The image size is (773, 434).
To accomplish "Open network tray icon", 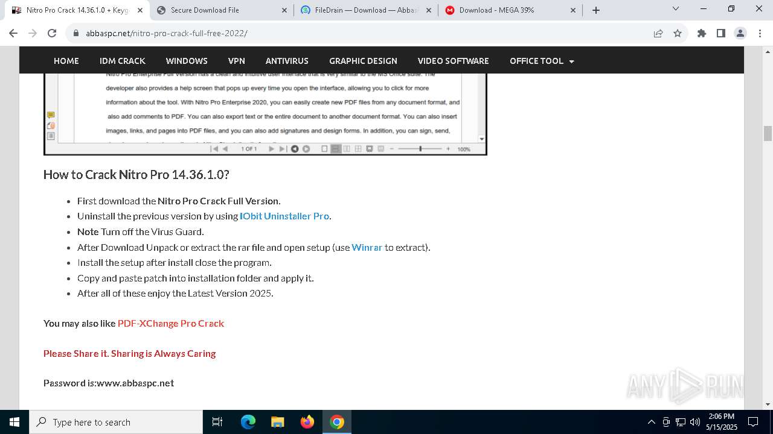I will point(681,422).
